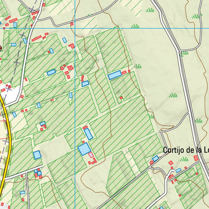Select the red building directly below "la Lo" text

[196, 158]
